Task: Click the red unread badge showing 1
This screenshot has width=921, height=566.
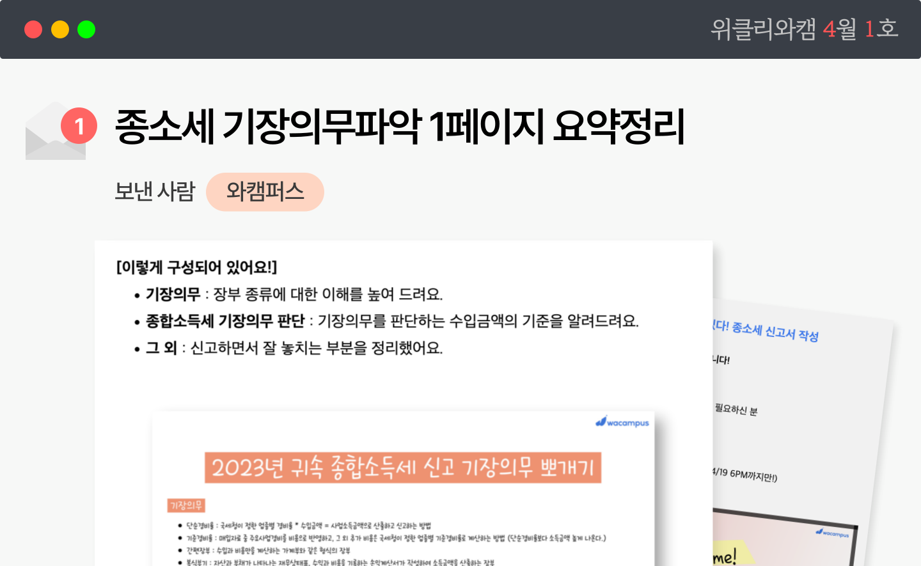Action: [79, 125]
